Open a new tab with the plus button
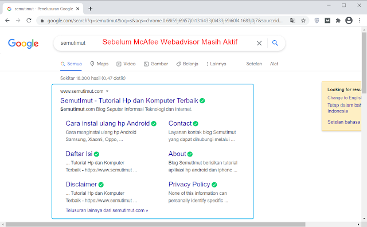This screenshot has height=227, width=367. tap(91, 9)
